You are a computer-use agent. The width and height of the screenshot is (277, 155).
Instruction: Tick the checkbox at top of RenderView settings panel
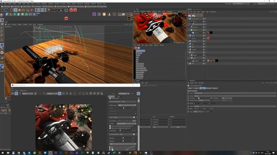point(110,99)
